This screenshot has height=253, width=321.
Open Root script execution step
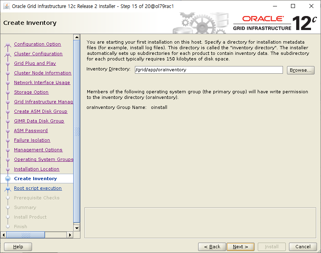tap(38, 188)
